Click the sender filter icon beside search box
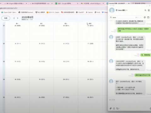 145,17
